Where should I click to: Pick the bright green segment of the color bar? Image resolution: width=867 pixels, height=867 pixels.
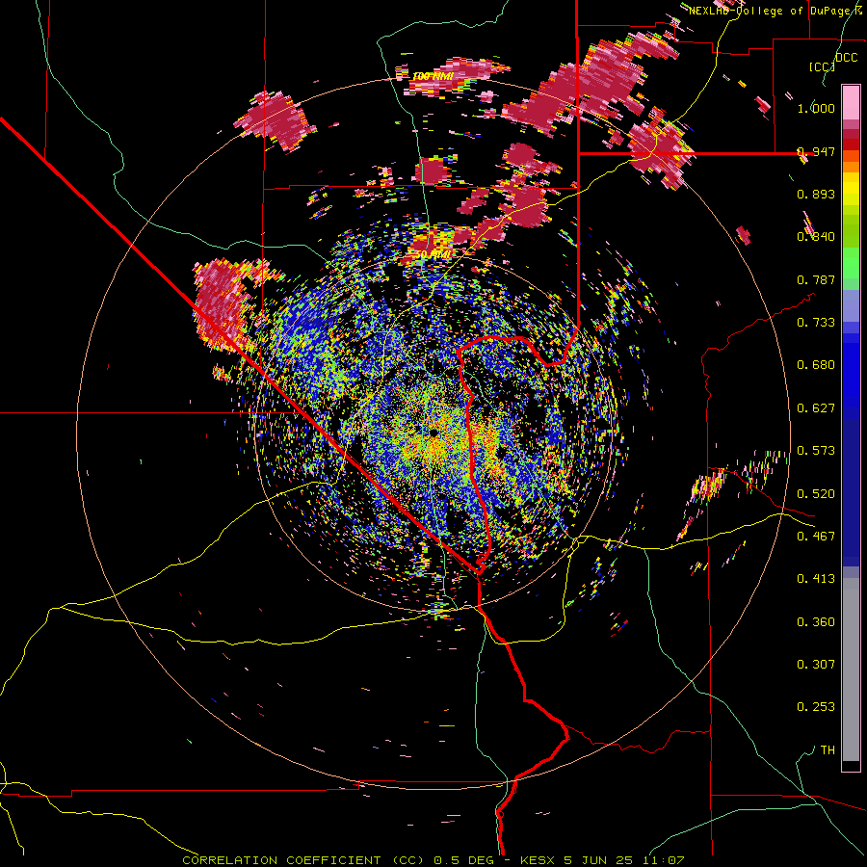[x=851, y=263]
